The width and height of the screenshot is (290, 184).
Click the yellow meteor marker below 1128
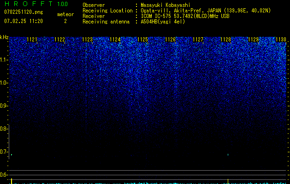[228, 181]
